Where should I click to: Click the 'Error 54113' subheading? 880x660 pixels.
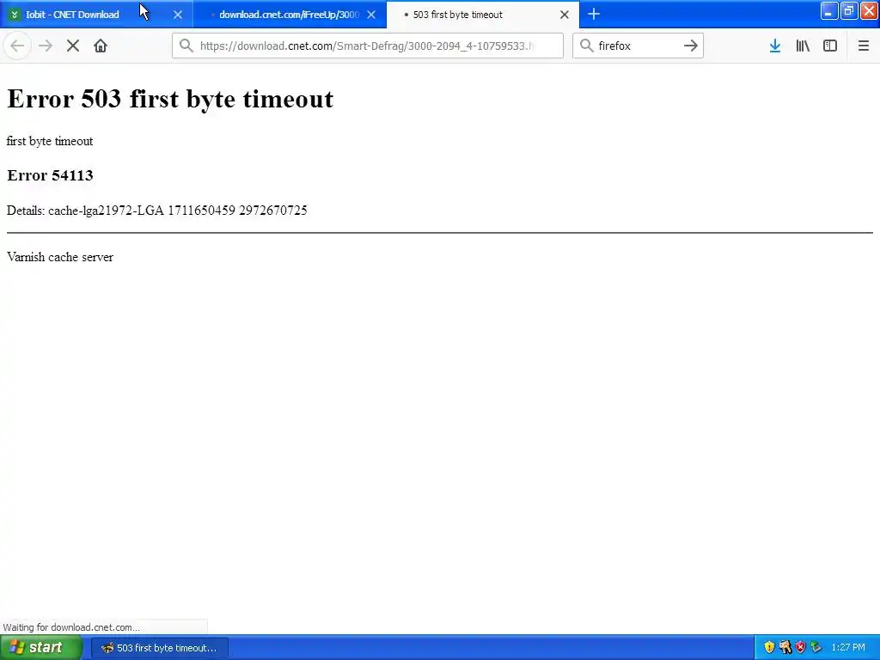coord(50,175)
